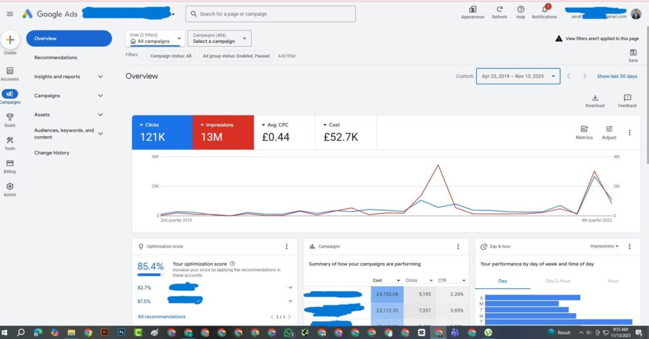The width and height of the screenshot is (649, 339).
Task: Change Day & hour Impressions metric
Action: click(604, 246)
